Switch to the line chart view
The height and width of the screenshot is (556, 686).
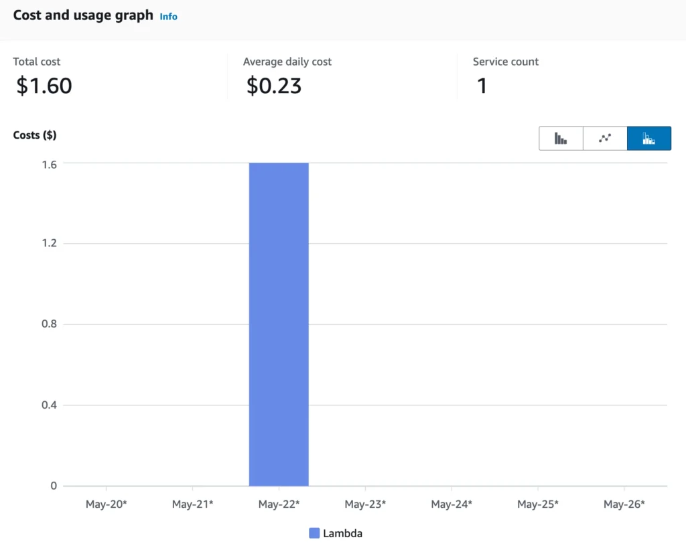[605, 139]
